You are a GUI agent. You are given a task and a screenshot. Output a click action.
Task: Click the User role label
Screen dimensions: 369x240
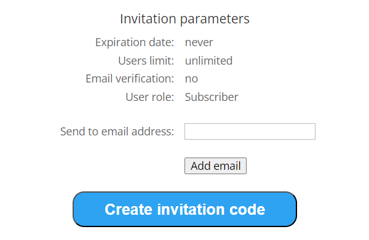(150, 97)
